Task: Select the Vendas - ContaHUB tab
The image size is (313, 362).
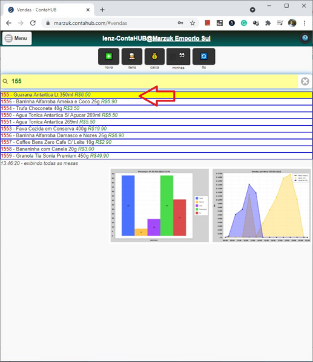Action: tap(48, 10)
